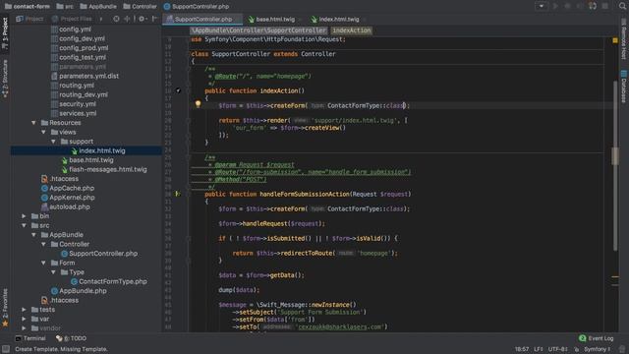Viewport: 629px width, 354px height.
Task: Collapse the src folder
Action: click(x=24, y=225)
